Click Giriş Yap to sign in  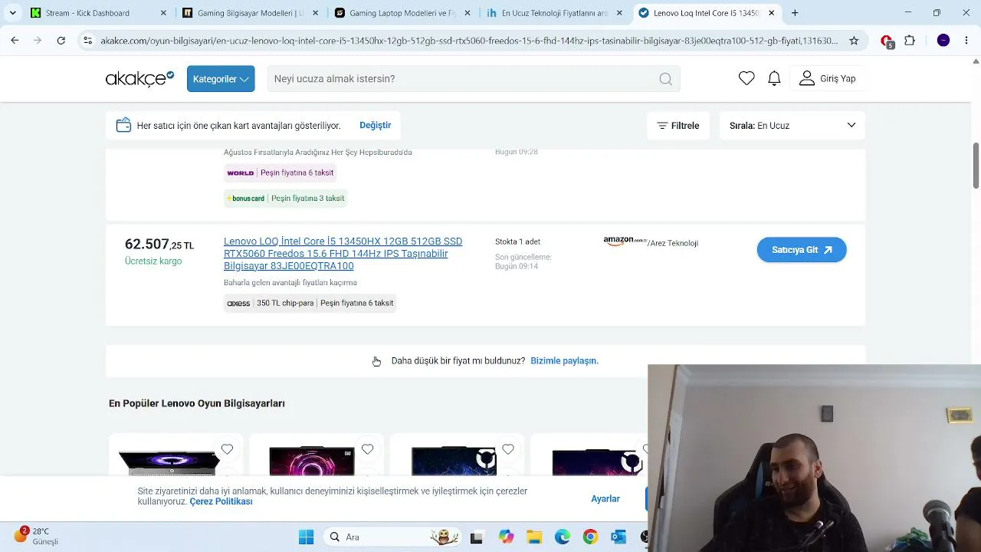click(828, 78)
